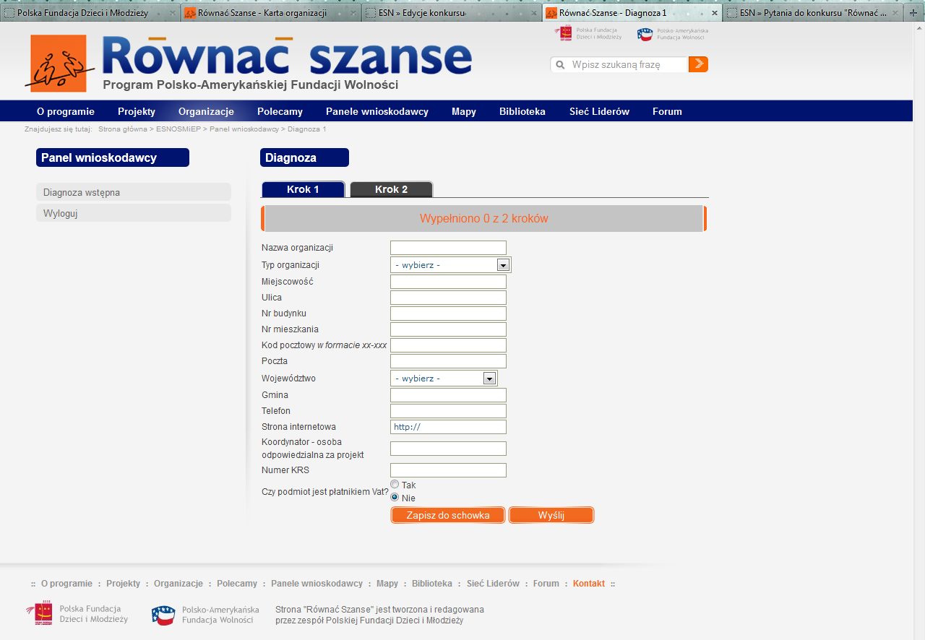Select the Tak radio button for VAT

point(395,485)
